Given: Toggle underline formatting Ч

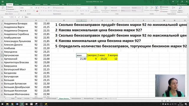Looking at the screenshot, I should [x=25, y=11].
